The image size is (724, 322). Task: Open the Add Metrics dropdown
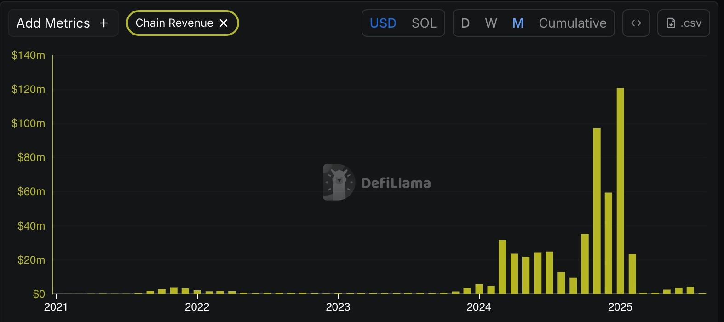pos(53,23)
